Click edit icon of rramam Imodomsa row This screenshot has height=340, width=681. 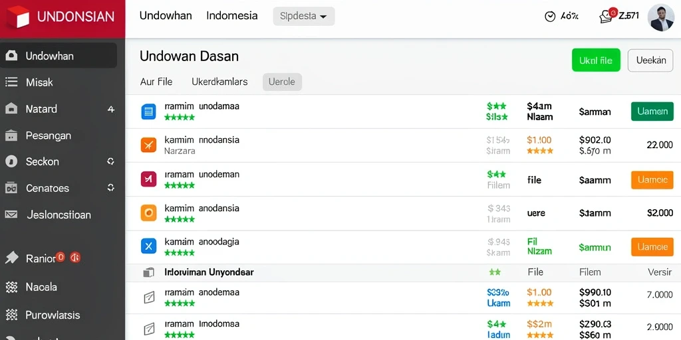[x=149, y=329]
